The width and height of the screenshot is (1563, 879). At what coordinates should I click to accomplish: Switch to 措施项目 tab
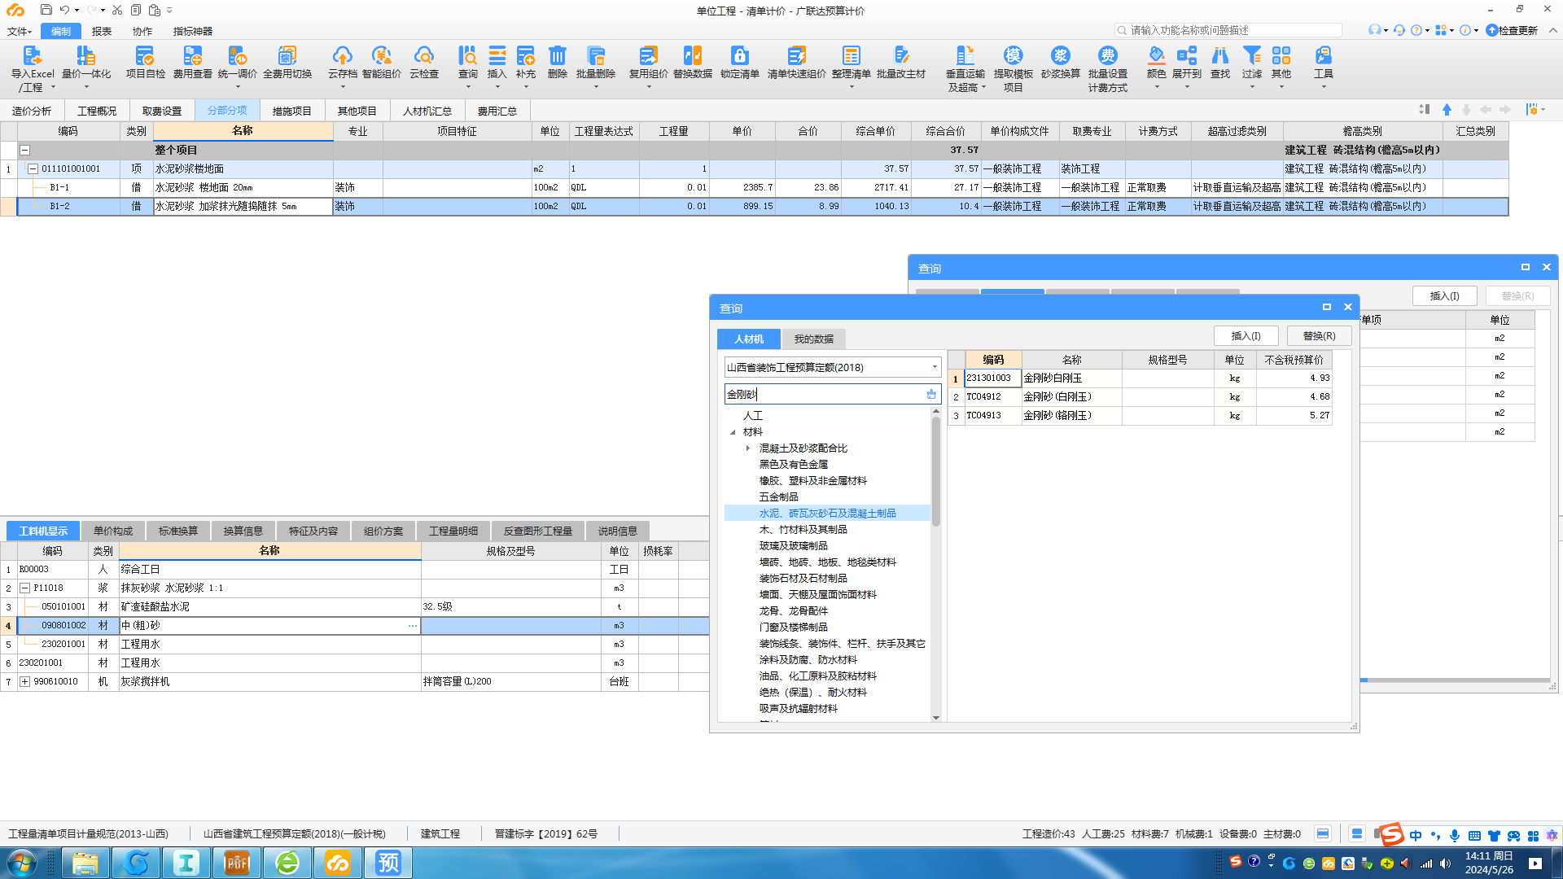click(292, 111)
